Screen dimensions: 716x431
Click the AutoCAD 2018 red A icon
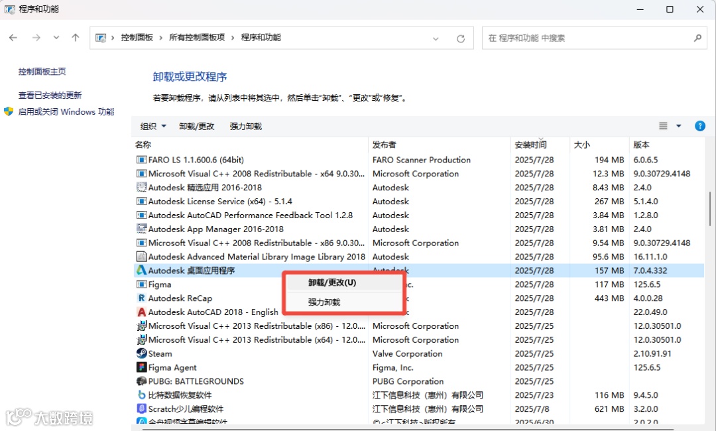142,312
